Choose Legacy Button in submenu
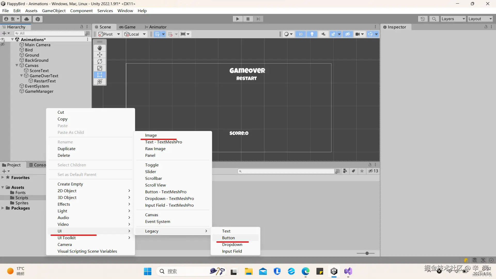This screenshot has width=496, height=279. point(228,238)
